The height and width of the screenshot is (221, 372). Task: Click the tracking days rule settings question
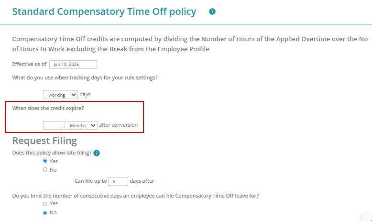click(x=85, y=78)
